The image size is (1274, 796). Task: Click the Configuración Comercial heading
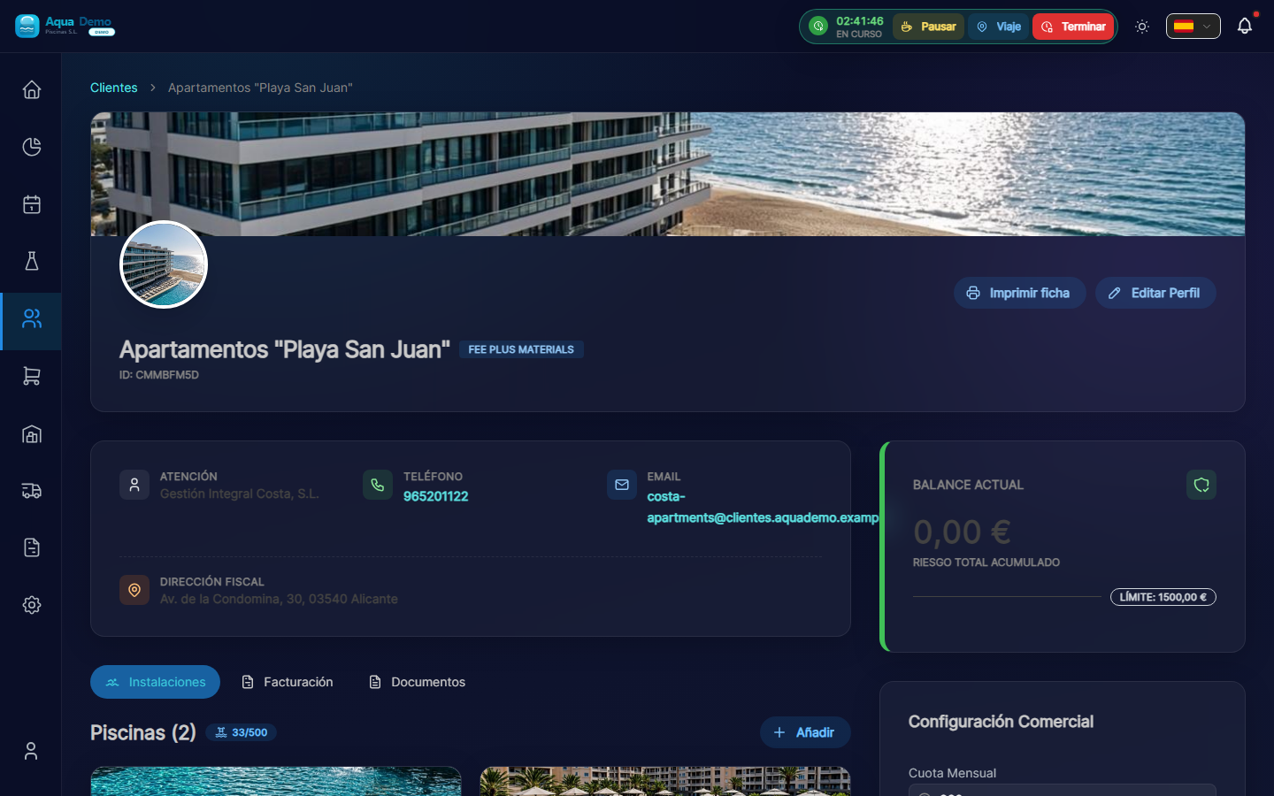1001,722
